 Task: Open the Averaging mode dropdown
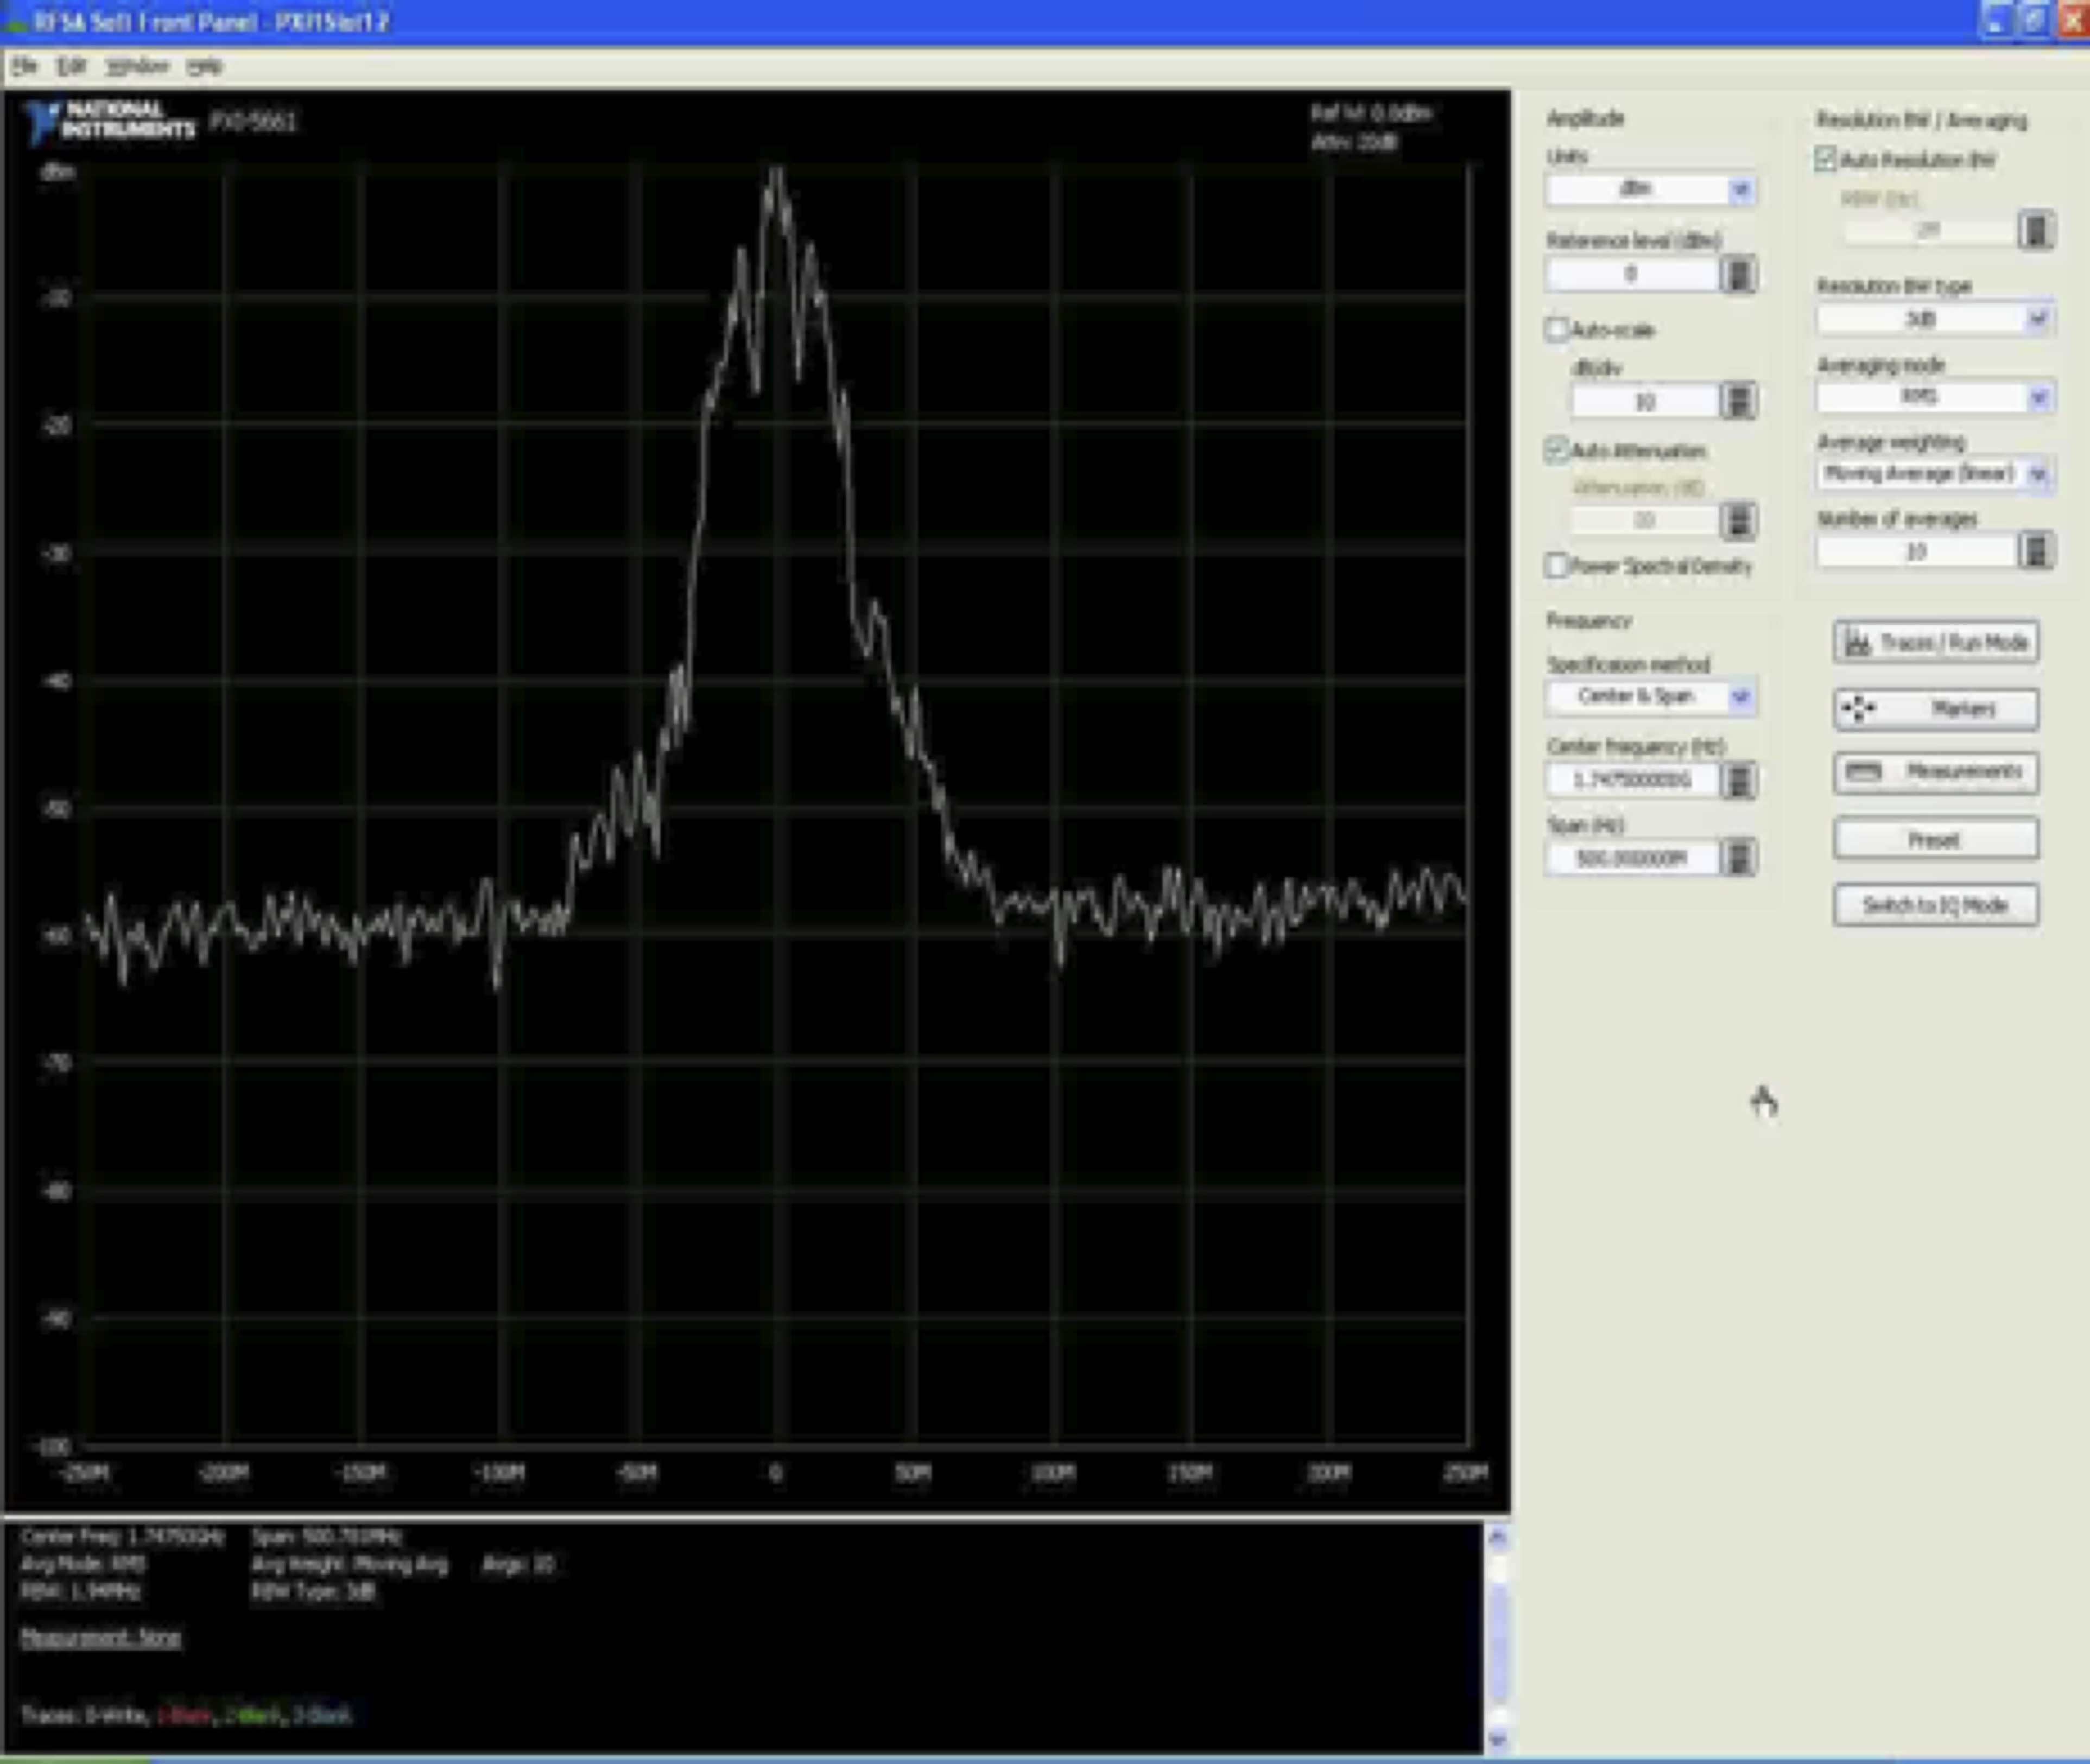(1935, 397)
